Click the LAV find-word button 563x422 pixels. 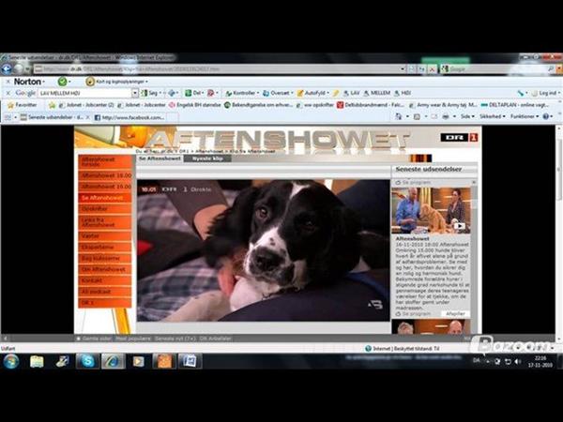[351, 93]
